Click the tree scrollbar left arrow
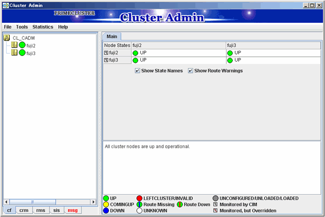This screenshot has width=325, height=217. [x=7, y=202]
